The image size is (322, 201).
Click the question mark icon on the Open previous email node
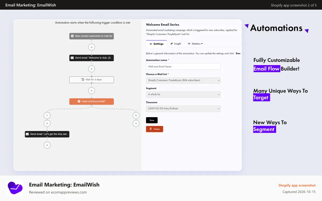[x=79, y=102]
